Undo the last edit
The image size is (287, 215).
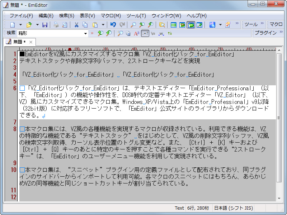click(x=113, y=25)
